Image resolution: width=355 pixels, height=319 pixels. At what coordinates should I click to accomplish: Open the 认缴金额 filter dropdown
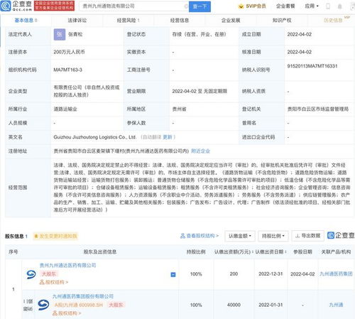point(240,236)
